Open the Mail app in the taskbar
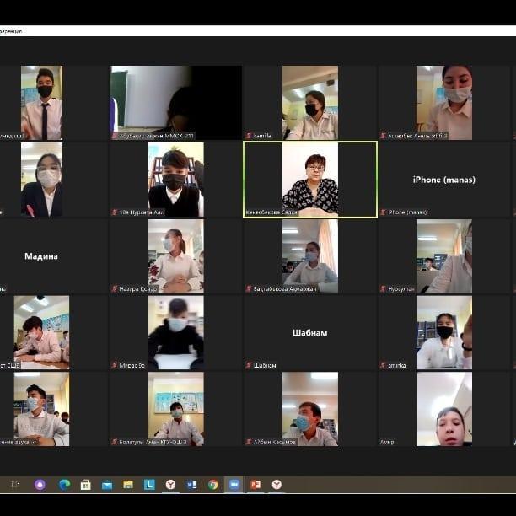 [107, 485]
